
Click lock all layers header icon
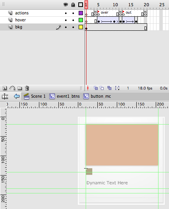coord(73,5)
